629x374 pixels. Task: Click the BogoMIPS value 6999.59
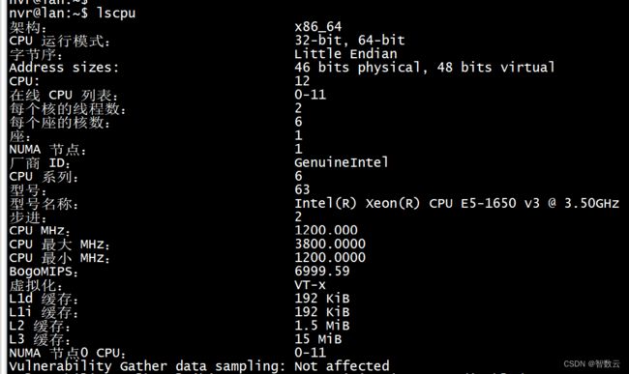point(321,272)
